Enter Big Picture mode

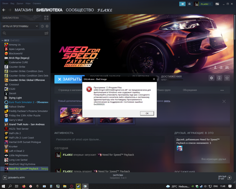click(217, 4)
